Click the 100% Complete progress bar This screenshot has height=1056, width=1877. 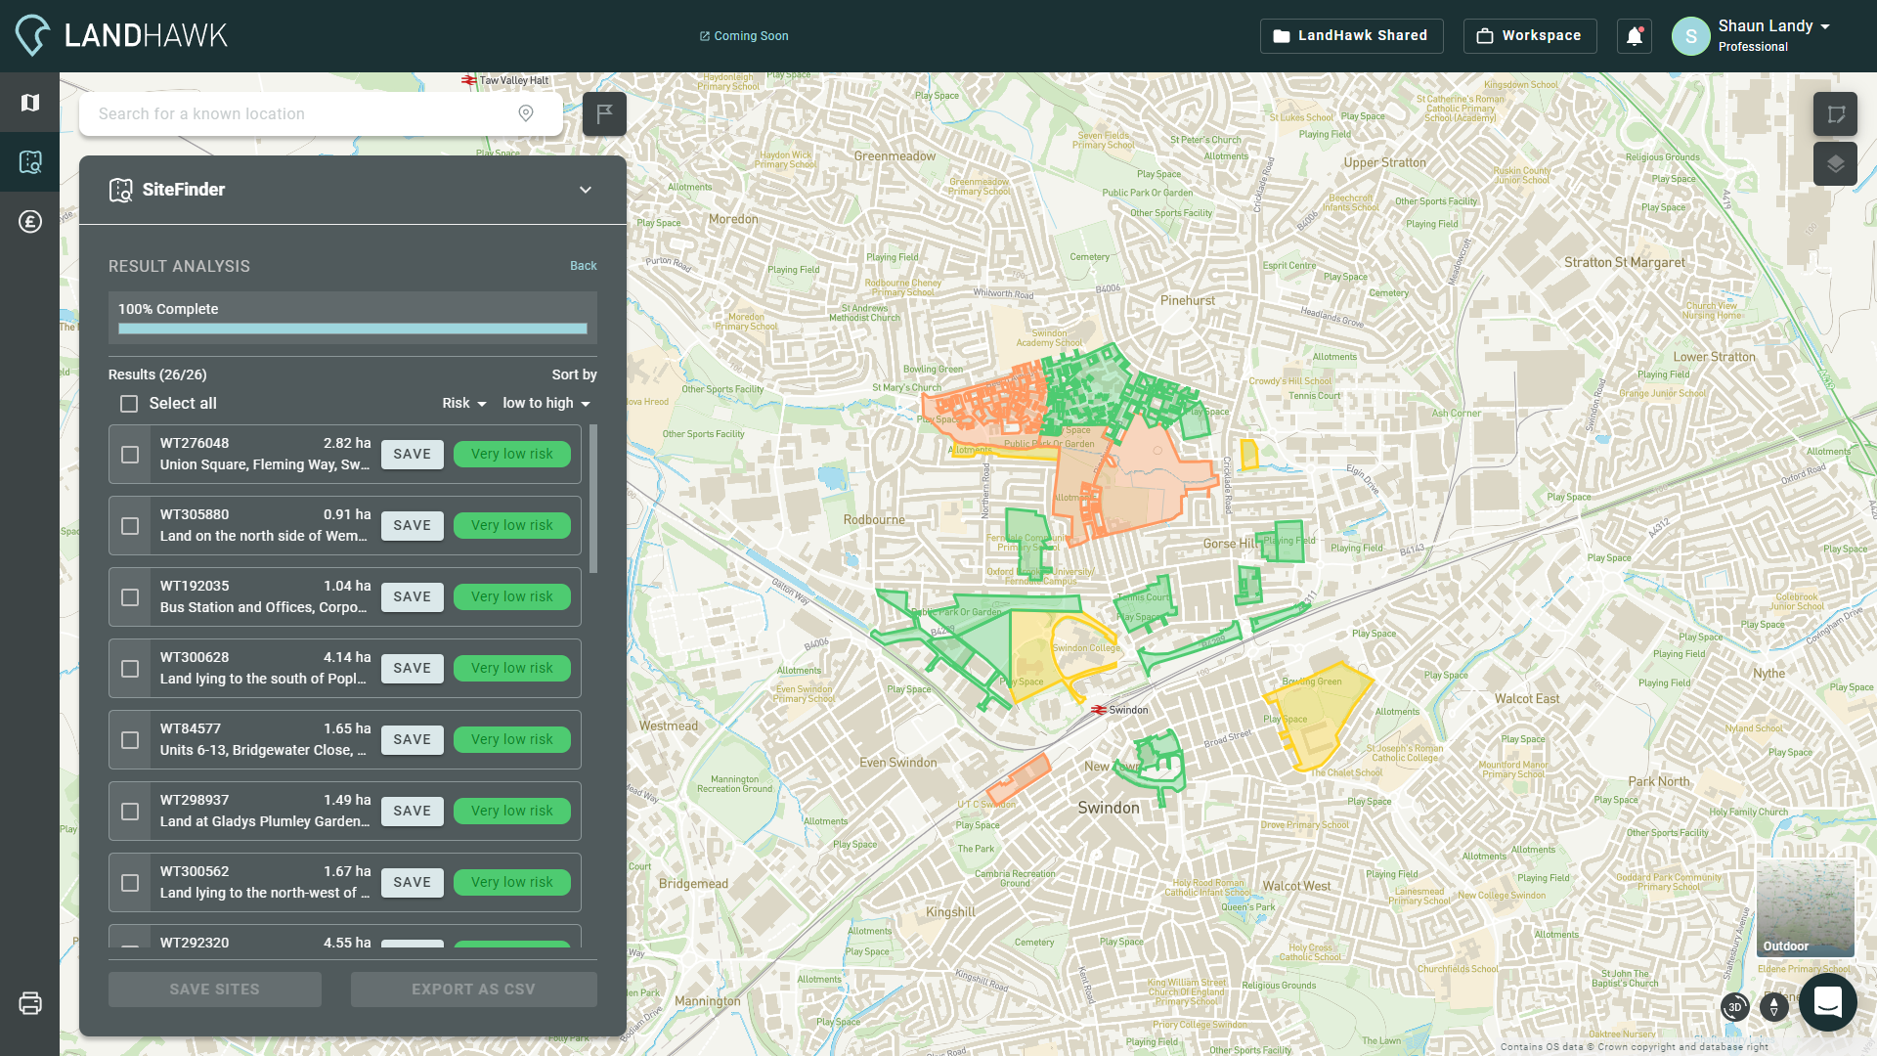353,330
